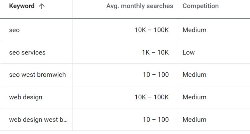Click 1K – 10K searches for seo services
This screenshot has width=250, height=134.
(155, 53)
